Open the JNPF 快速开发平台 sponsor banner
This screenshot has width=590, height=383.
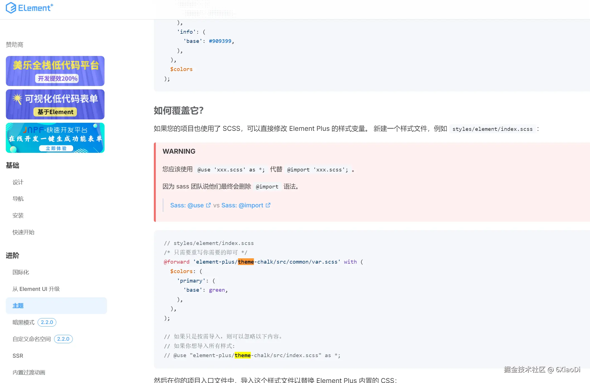[55, 138]
